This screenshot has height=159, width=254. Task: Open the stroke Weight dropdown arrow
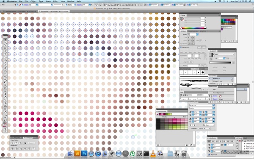197,34
